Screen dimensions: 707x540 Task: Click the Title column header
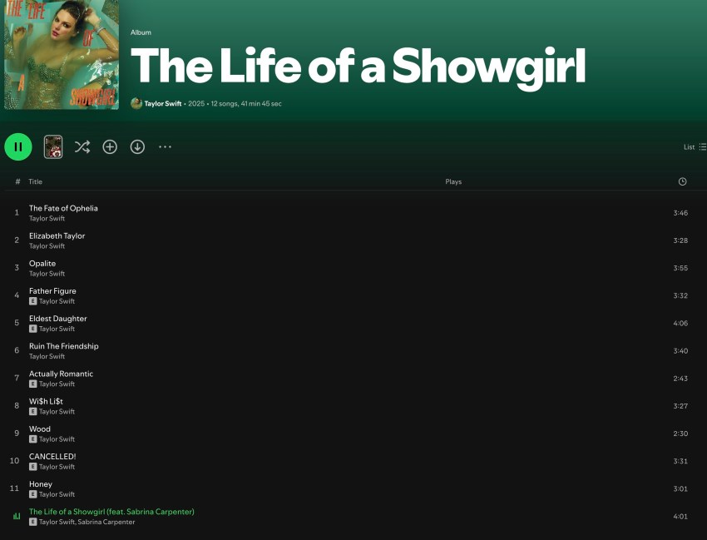click(35, 181)
